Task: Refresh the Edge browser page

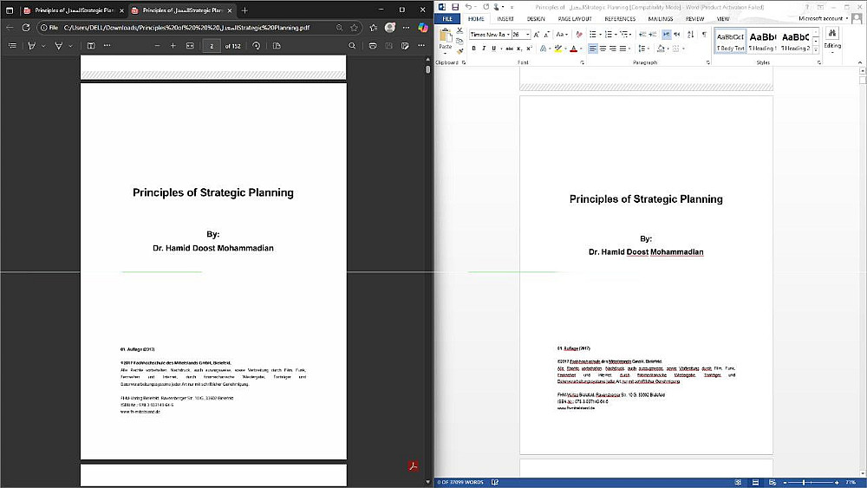Action: (25, 27)
